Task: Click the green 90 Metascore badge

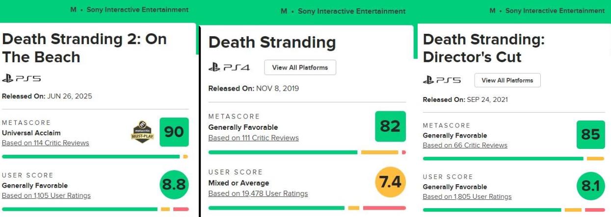Action: [174, 132]
